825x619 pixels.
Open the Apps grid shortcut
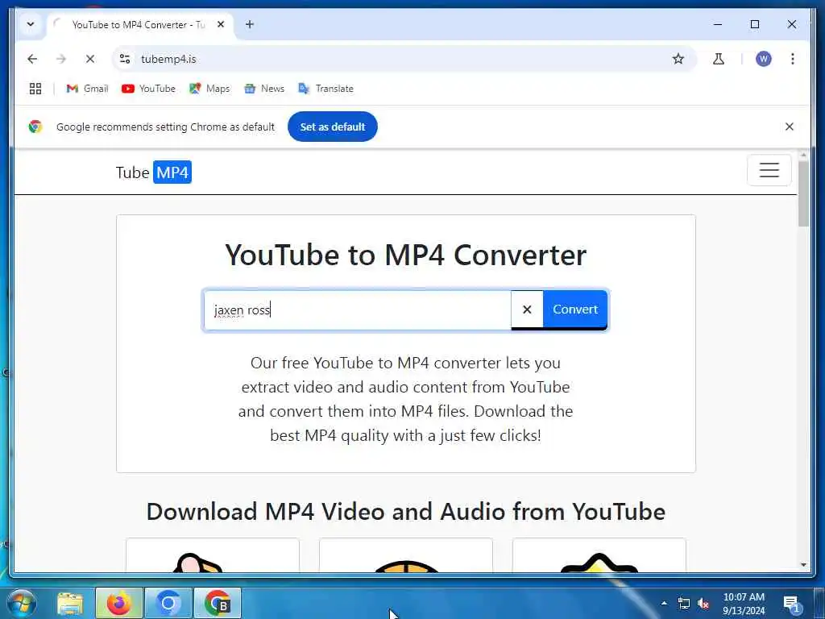click(35, 89)
